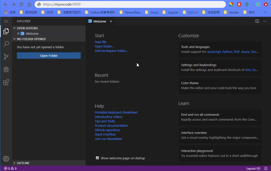Viewport: 271px width, 171px height.
Task: Open Product documentation link
Action: click(x=111, y=126)
